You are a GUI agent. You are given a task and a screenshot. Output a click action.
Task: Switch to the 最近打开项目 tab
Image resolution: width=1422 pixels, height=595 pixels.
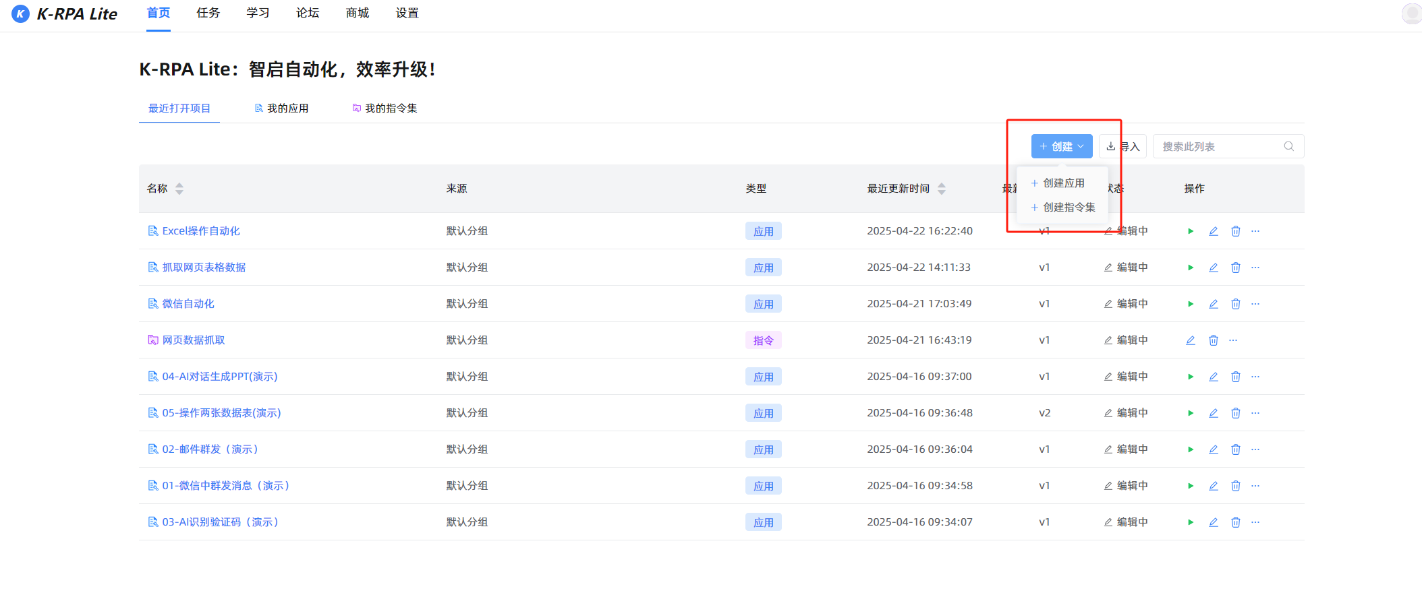[x=179, y=108]
